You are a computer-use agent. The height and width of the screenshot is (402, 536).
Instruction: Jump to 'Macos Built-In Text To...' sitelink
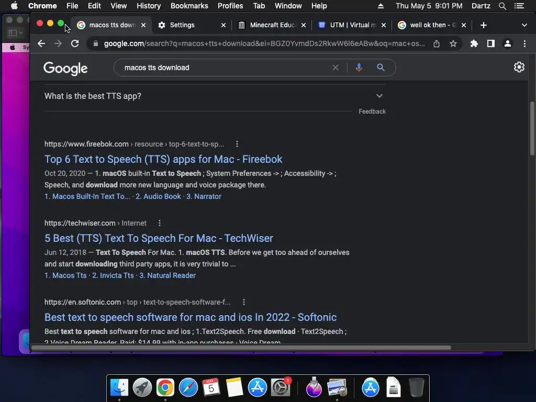(x=87, y=197)
